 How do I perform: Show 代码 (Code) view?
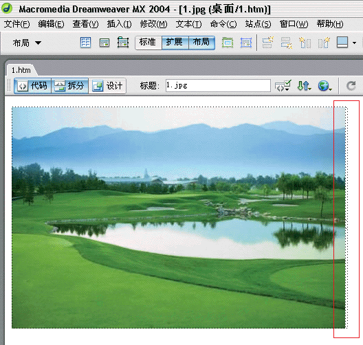tap(32, 86)
